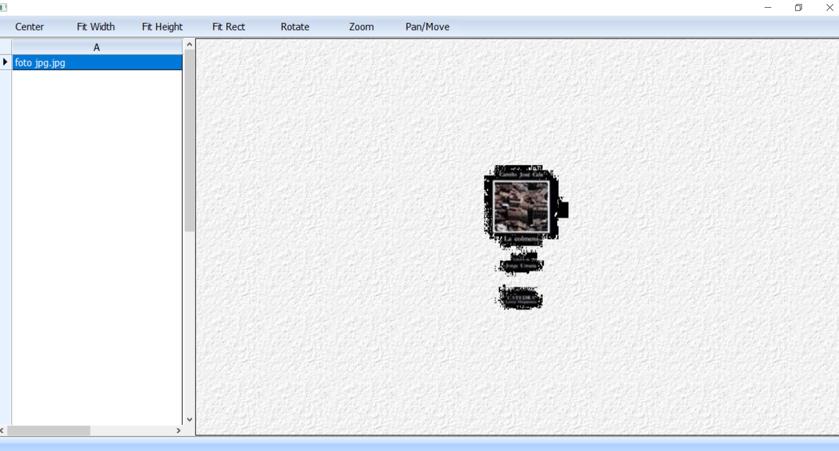Select the Zoom tool
Image resolution: width=839 pixels, height=451 pixels.
tap(361, 27)
